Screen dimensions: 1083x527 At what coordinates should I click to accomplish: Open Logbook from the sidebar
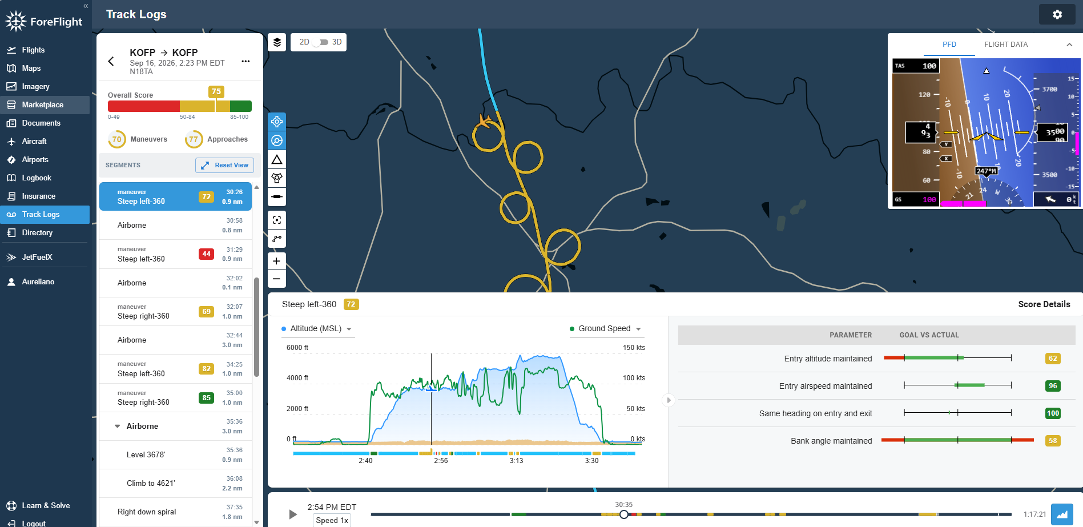(45, 178)
